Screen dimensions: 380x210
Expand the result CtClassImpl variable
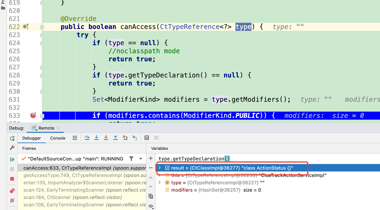(x=160, y=168)
